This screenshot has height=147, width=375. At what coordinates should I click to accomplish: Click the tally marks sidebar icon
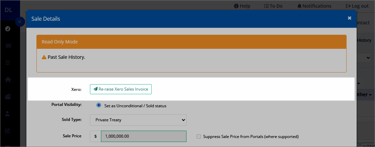click(8, 46)
